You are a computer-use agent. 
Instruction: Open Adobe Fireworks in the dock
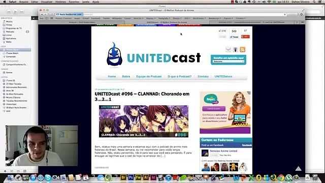[x=138, y=177]
